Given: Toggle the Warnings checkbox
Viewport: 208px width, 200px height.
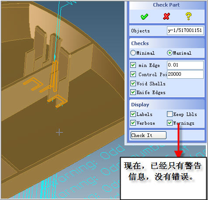Looking at the screenshot, I should pyautogui.click(x=170, y=123).
